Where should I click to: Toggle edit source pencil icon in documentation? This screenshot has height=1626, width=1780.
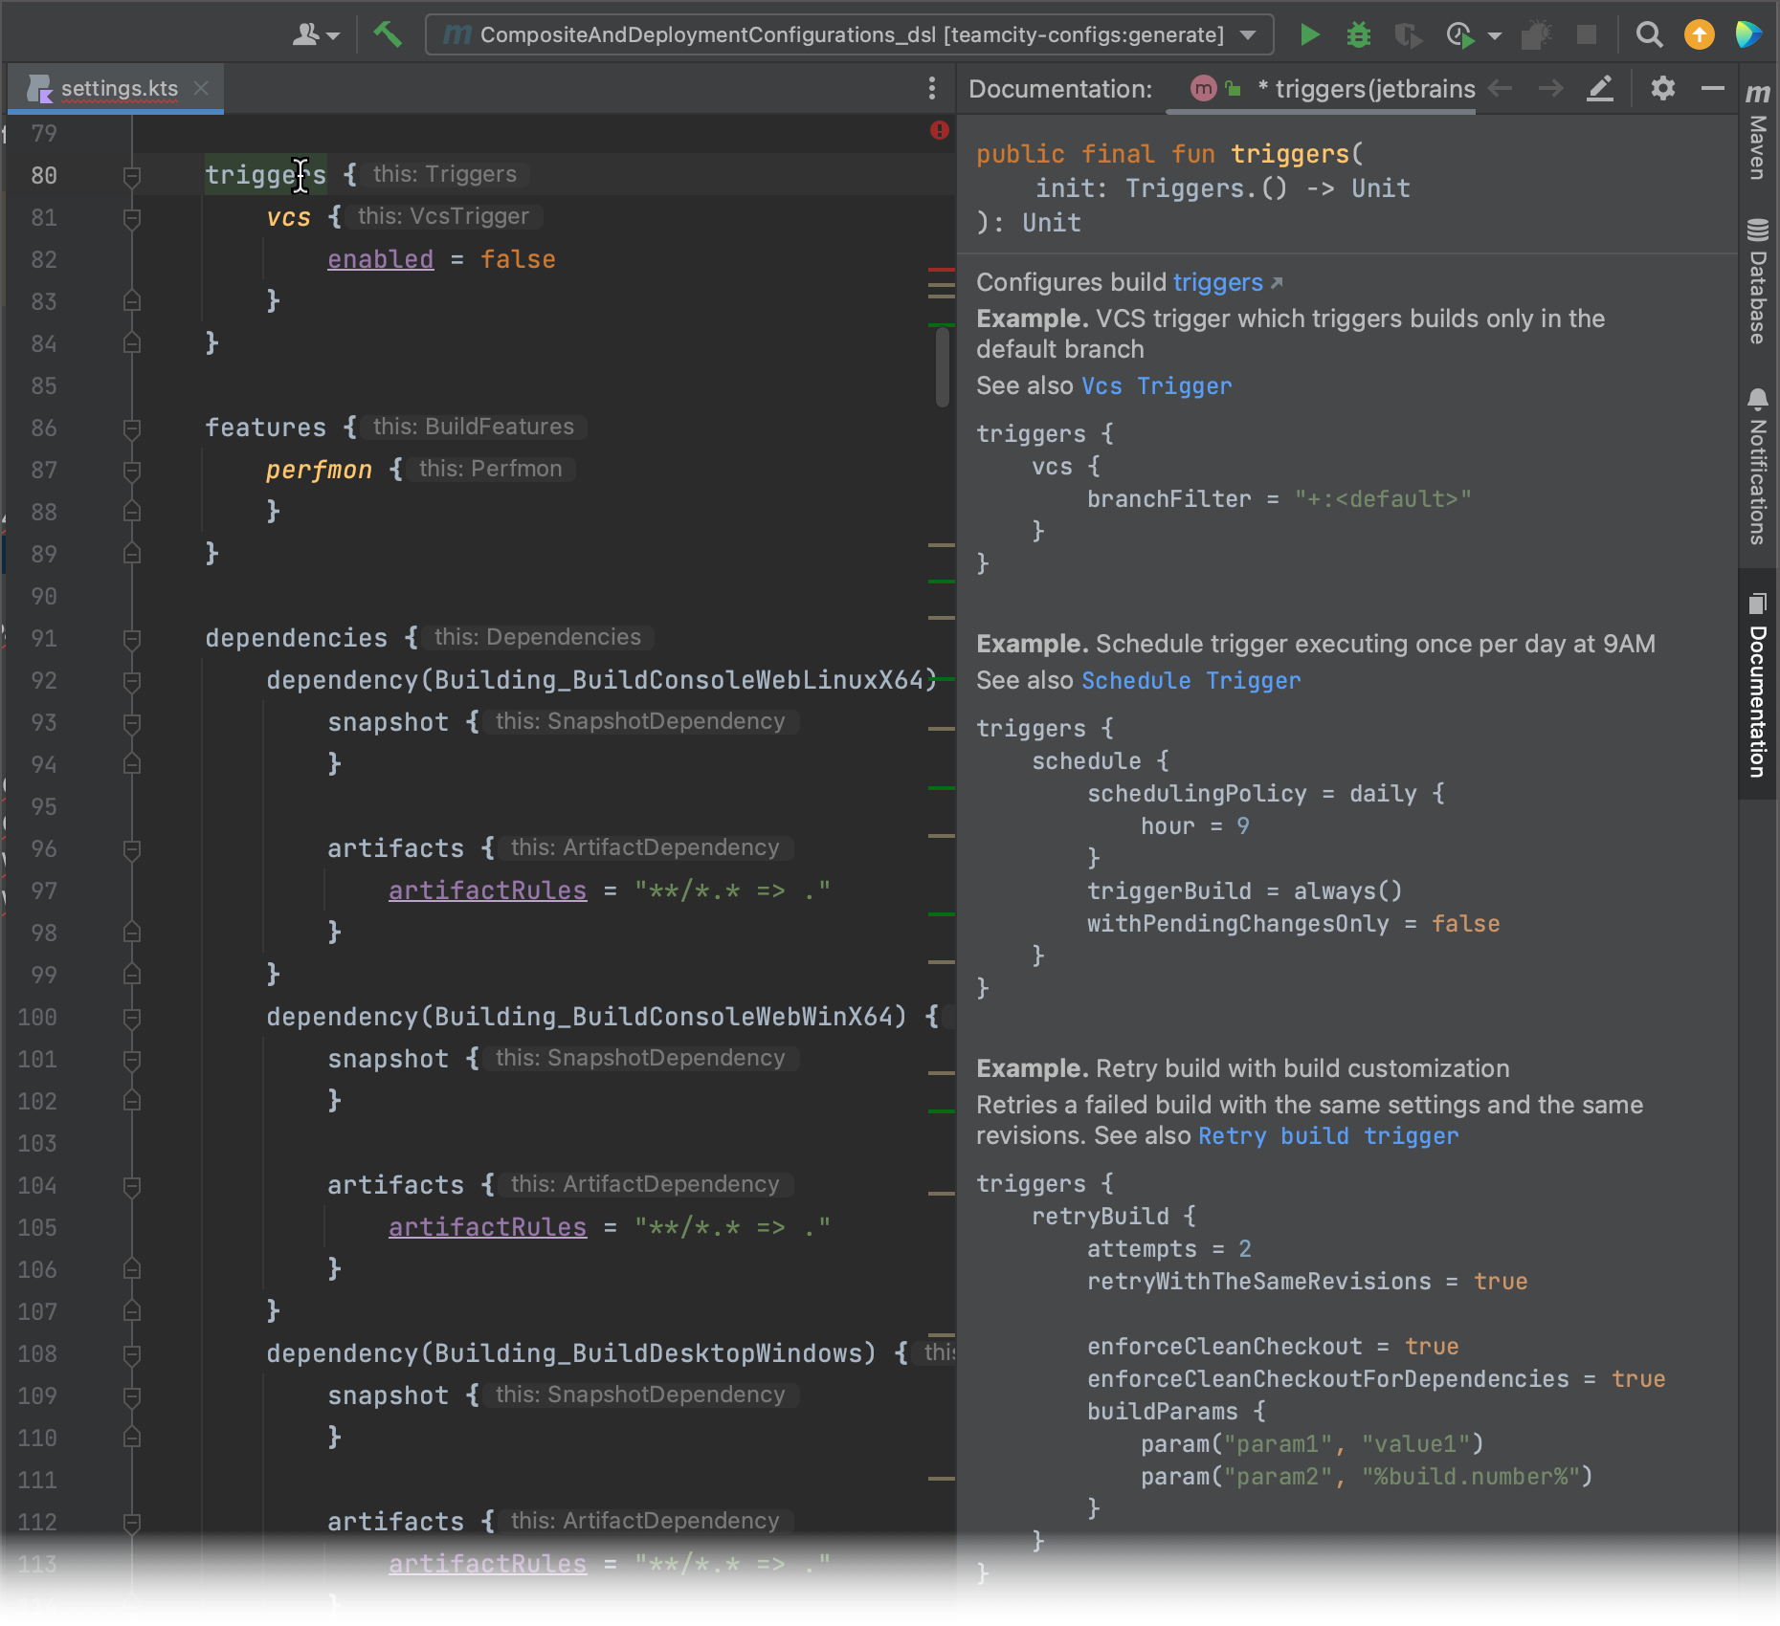[1599, 89]
